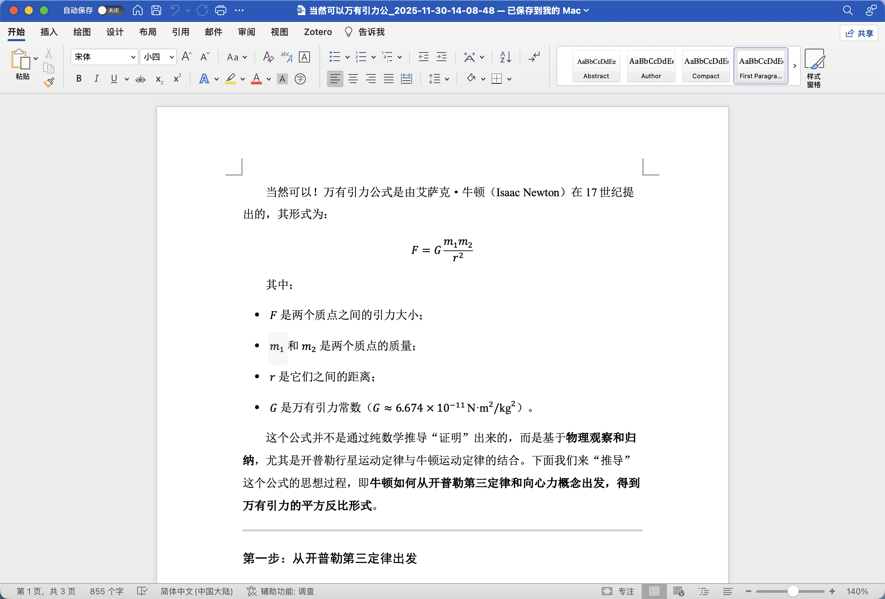
Task: Open the font name dropdown (宋体)
Action: [133, 57]
